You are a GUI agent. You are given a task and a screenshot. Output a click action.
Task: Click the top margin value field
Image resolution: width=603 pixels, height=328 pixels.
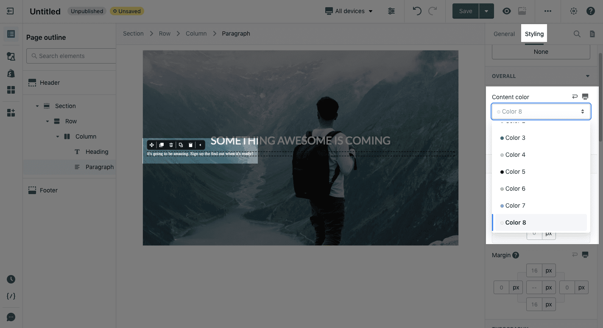(534, 270)
